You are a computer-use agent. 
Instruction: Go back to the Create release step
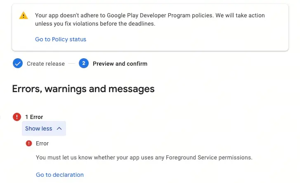46,64
